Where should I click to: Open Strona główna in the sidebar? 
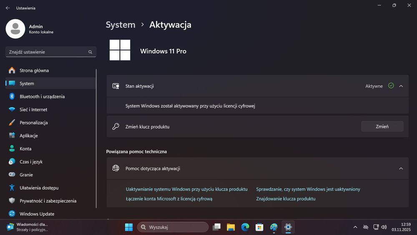(50, 70)
